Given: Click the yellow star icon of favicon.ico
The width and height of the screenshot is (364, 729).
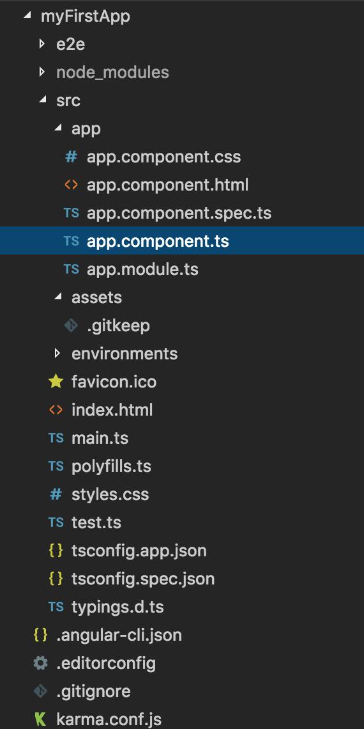Looking at the screenshot, I should coord(56,382).
